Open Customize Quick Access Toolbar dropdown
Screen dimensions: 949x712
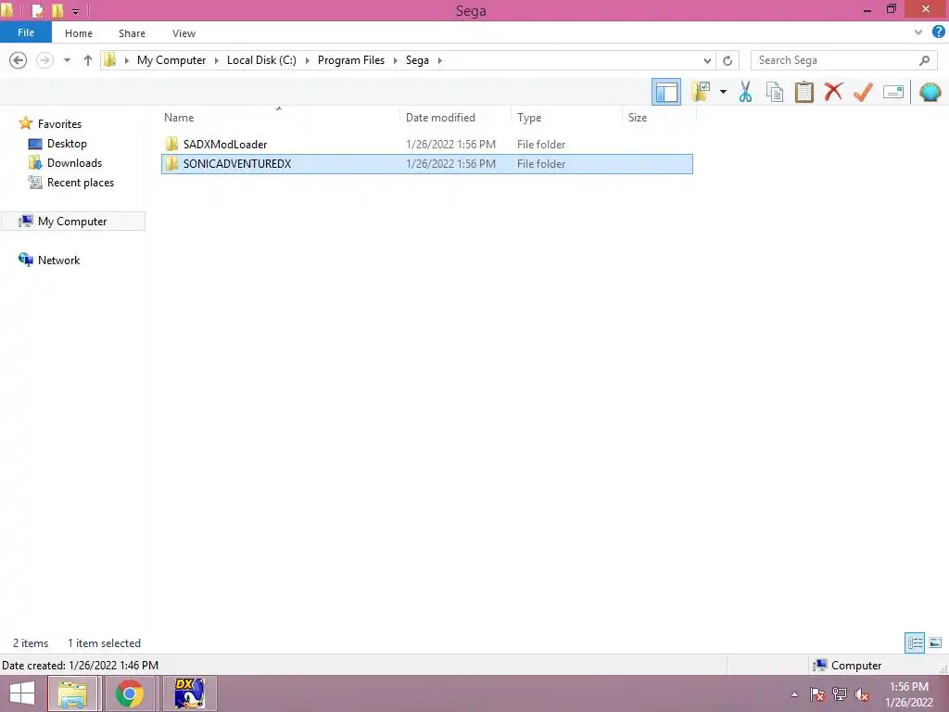[x=76, y=11]
